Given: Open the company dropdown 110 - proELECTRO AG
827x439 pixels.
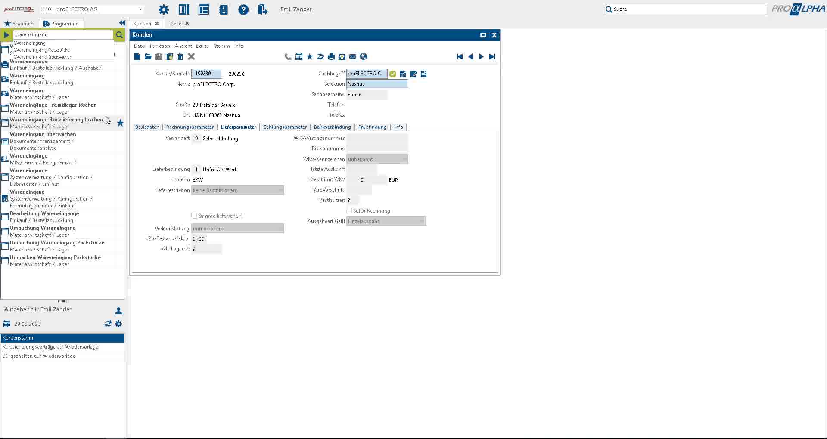Looking at the screenshot, I should (92, 9).
